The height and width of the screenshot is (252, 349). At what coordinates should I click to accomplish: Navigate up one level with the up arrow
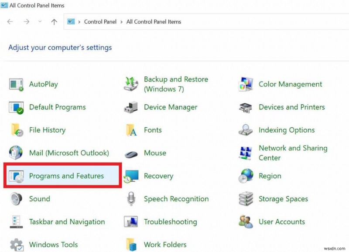[x=54, y=21]
